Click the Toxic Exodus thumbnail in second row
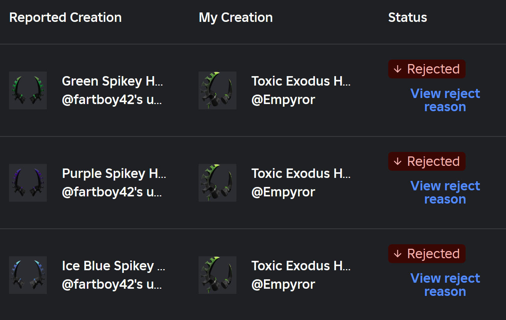506x320 pixels. tap(218, 183)
